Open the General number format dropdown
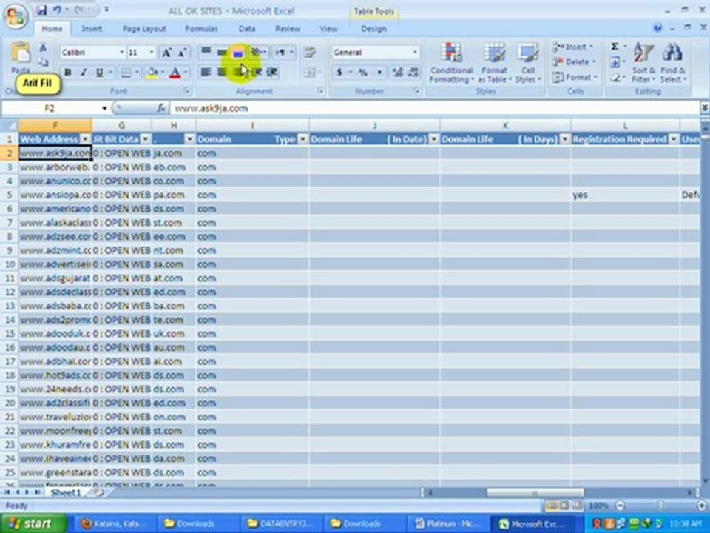 click(x=415, y=53)
